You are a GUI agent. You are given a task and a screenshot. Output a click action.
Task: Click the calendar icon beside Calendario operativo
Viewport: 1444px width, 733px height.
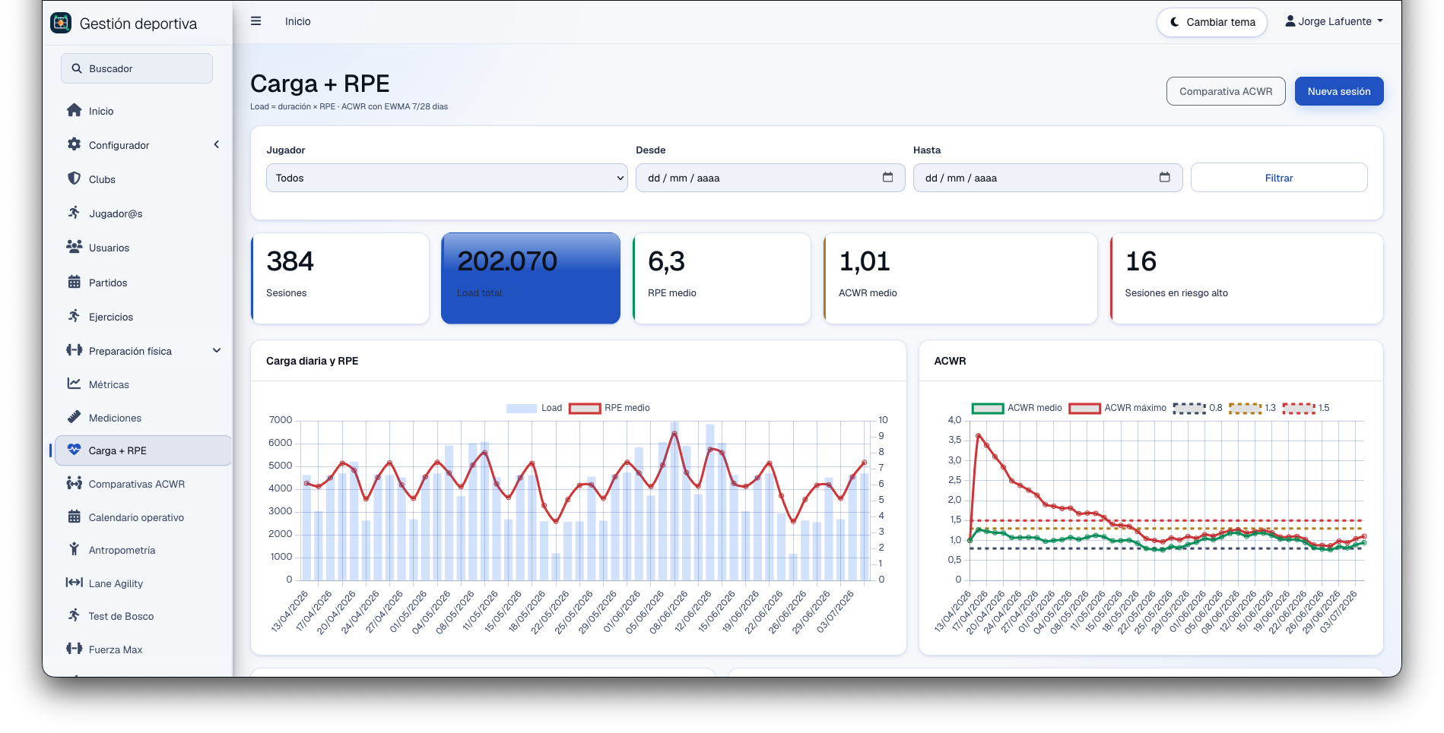[x=74, y=517]
